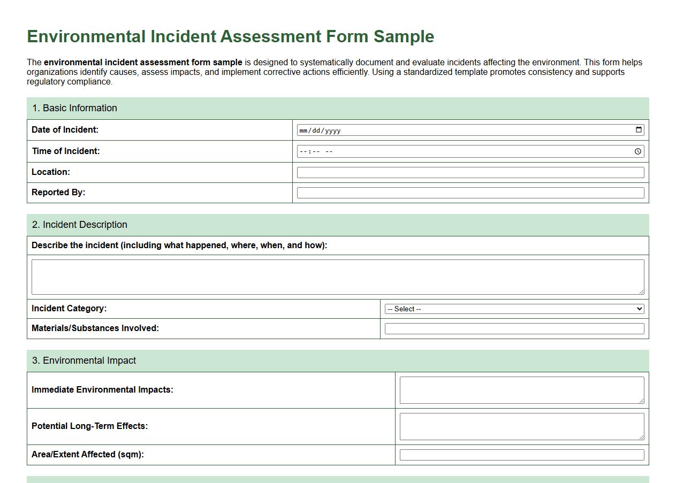Click the Time of Incident input
676x483 pixels.
coord(428,151)
